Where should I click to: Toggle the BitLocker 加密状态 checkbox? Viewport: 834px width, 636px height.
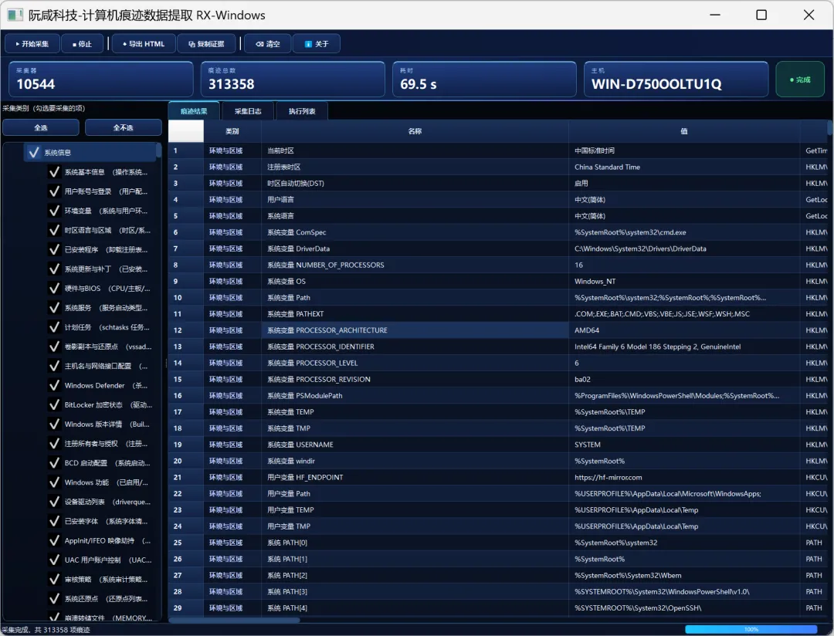click(x=54, y=404)
